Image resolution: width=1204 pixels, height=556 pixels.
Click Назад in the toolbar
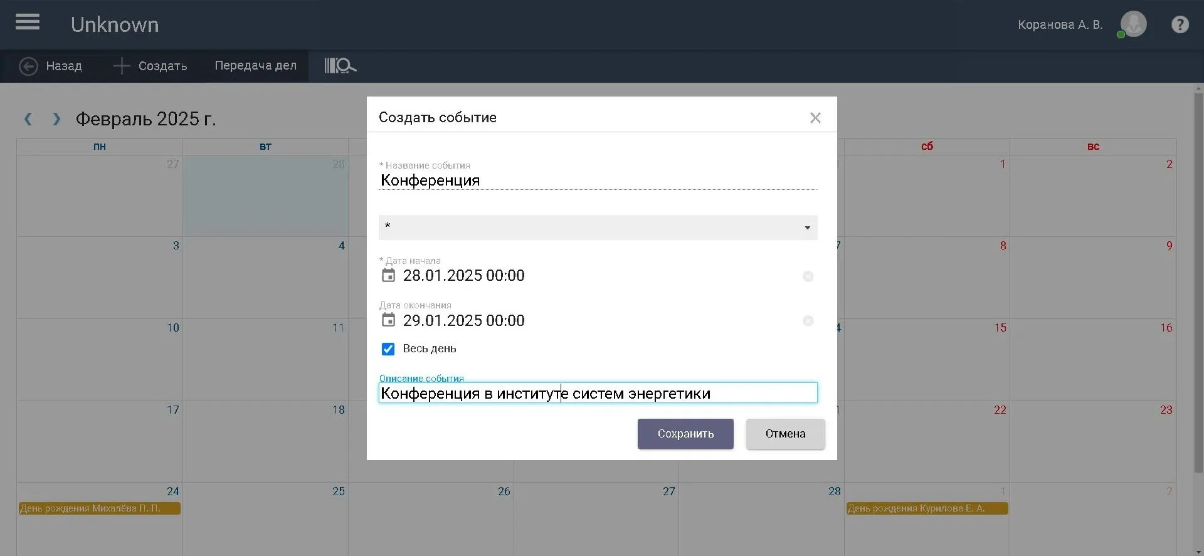coord(51,66)
